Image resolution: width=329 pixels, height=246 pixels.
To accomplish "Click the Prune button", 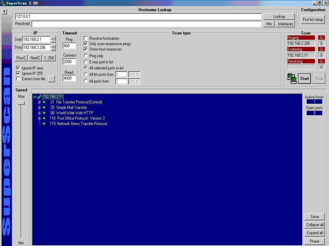I will [x=315, y=241].
